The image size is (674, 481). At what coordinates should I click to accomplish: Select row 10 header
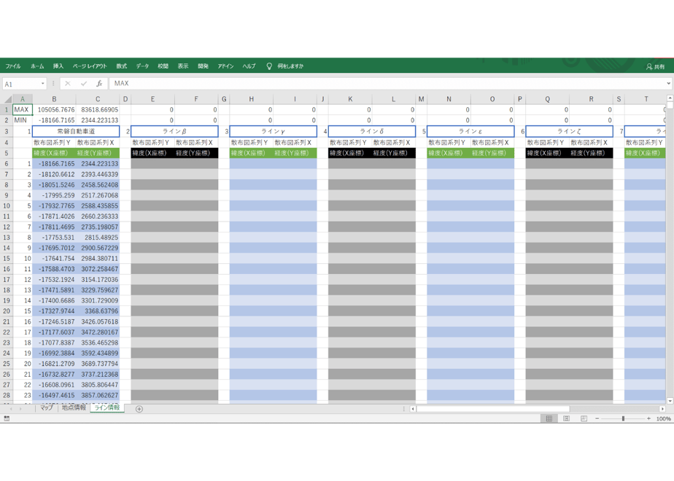7,206
